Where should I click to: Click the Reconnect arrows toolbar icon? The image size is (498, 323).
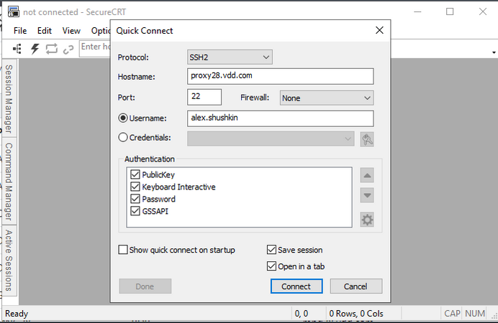click(52, 49)
